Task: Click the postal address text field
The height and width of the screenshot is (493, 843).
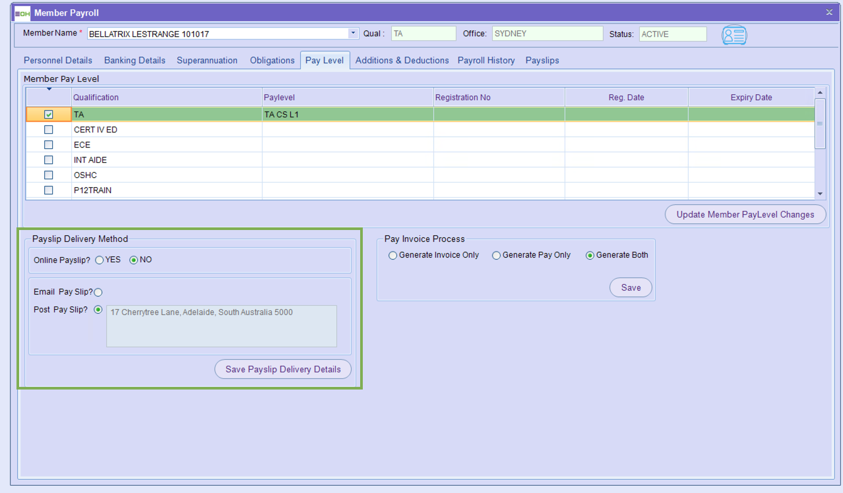Action: (x=221, y=326)
